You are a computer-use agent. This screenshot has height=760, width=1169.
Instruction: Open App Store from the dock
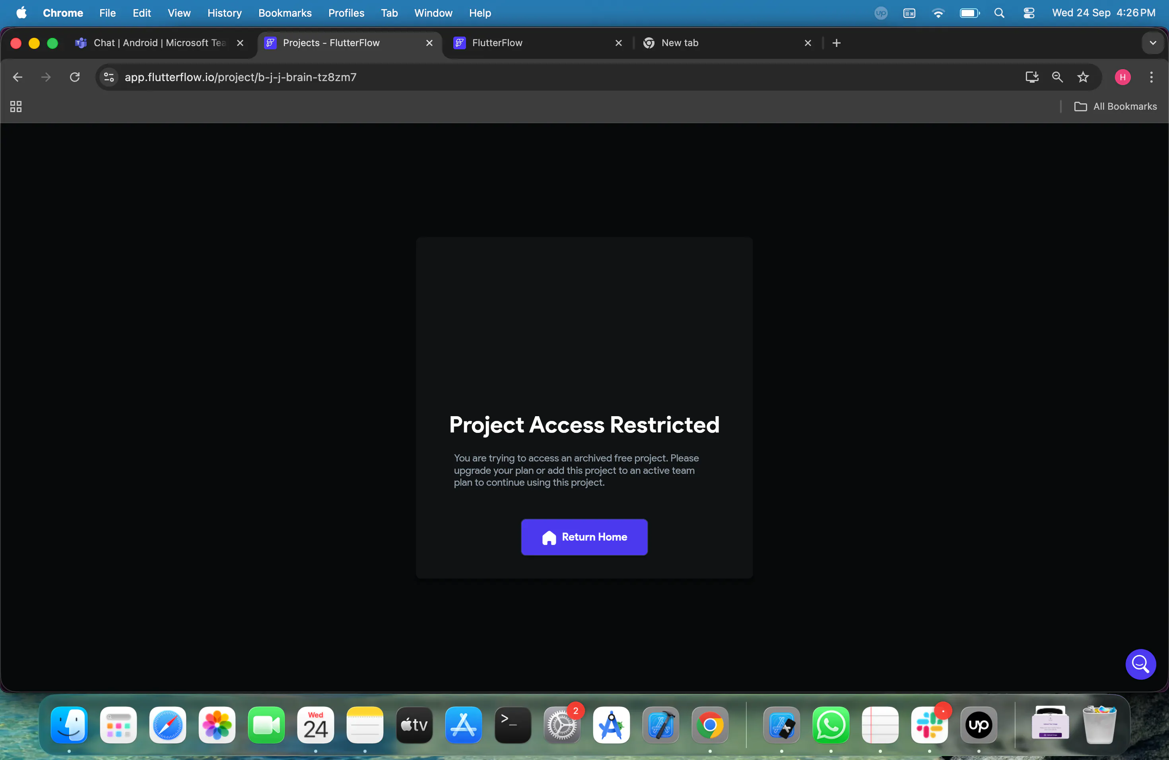pos(463,725)
